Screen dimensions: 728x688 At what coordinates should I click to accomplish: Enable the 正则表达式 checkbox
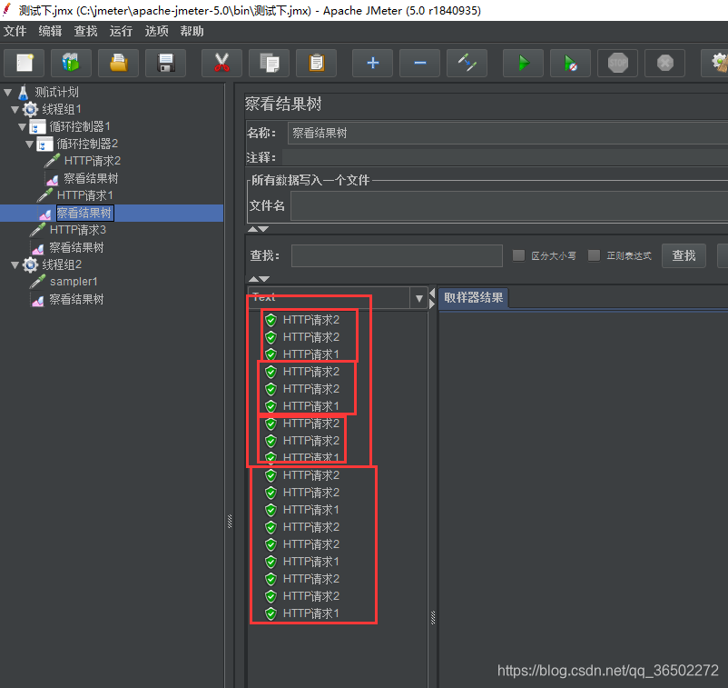point(594,255)
